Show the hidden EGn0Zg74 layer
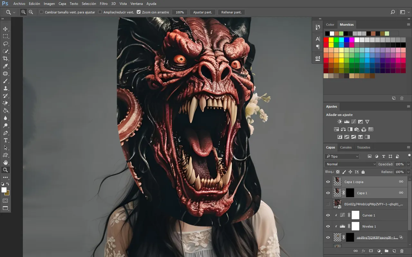Viewport: 412px width, 257px height. (328, 204)
